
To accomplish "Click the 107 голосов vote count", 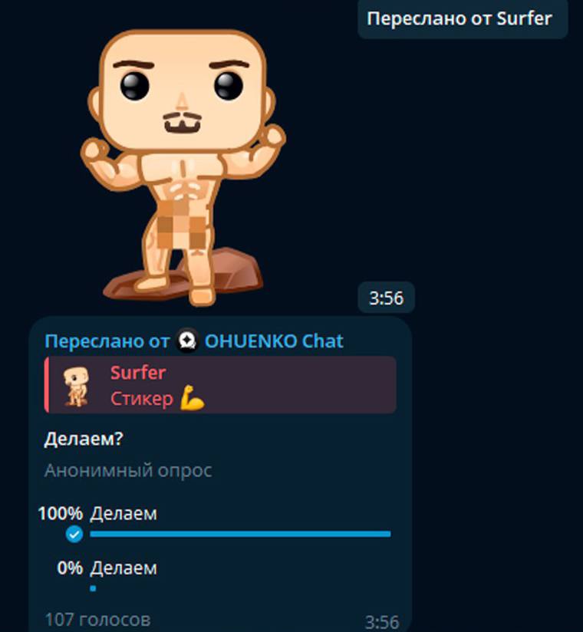I will tap(97, 620).
